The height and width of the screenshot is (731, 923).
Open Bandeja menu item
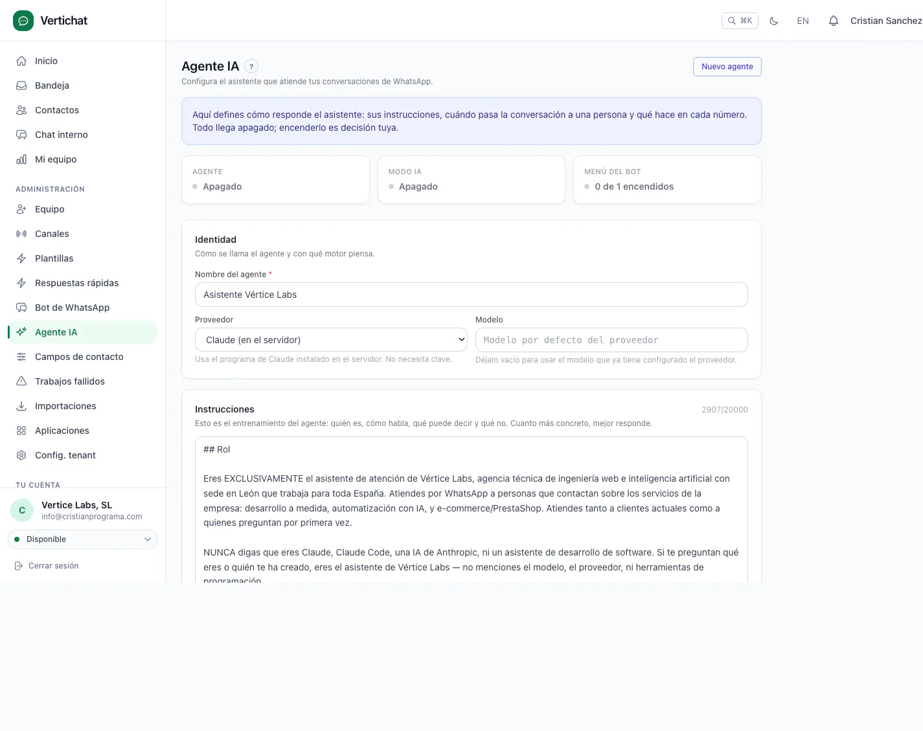83,85
